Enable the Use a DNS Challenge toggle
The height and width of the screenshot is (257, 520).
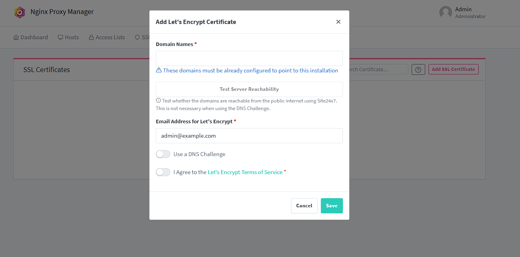pyautogui.click(x=163, y=154)
